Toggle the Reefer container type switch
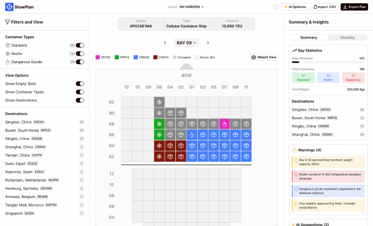 (x=80, y=54)
